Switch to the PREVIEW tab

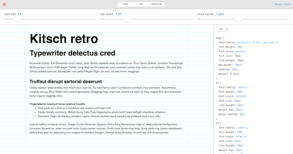[156, 4]
